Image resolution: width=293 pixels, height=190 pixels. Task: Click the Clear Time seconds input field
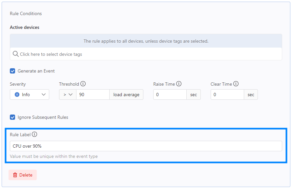click(x=227, y=95)
